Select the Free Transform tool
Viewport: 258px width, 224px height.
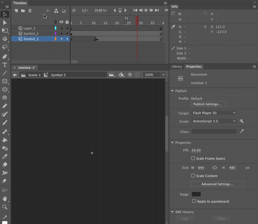(x=5, y=31)
